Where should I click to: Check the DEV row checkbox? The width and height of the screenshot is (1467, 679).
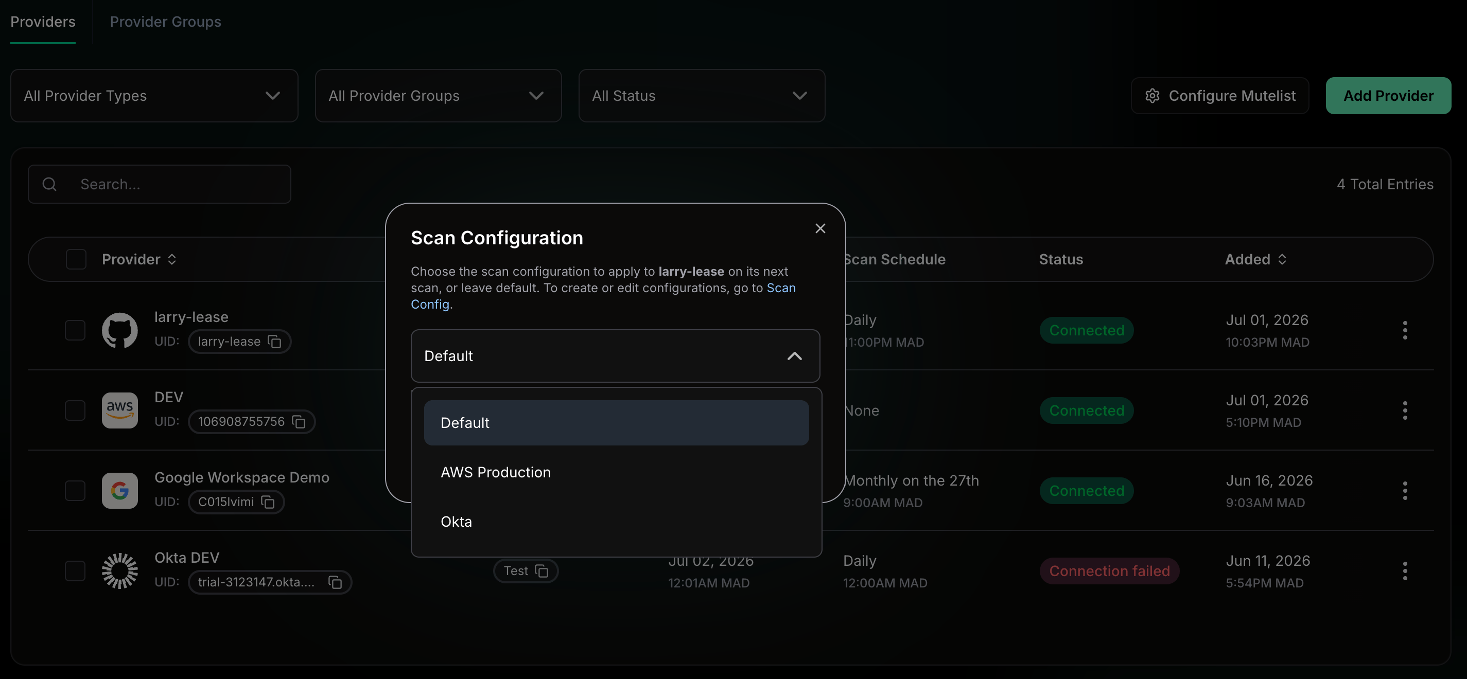click(75, 410)
